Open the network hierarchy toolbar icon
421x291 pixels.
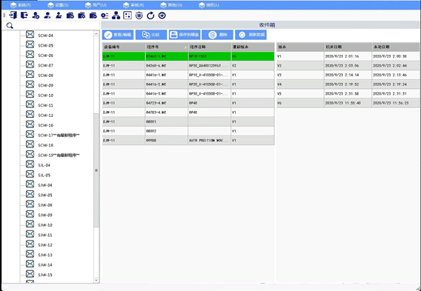(x=116, y=16)
